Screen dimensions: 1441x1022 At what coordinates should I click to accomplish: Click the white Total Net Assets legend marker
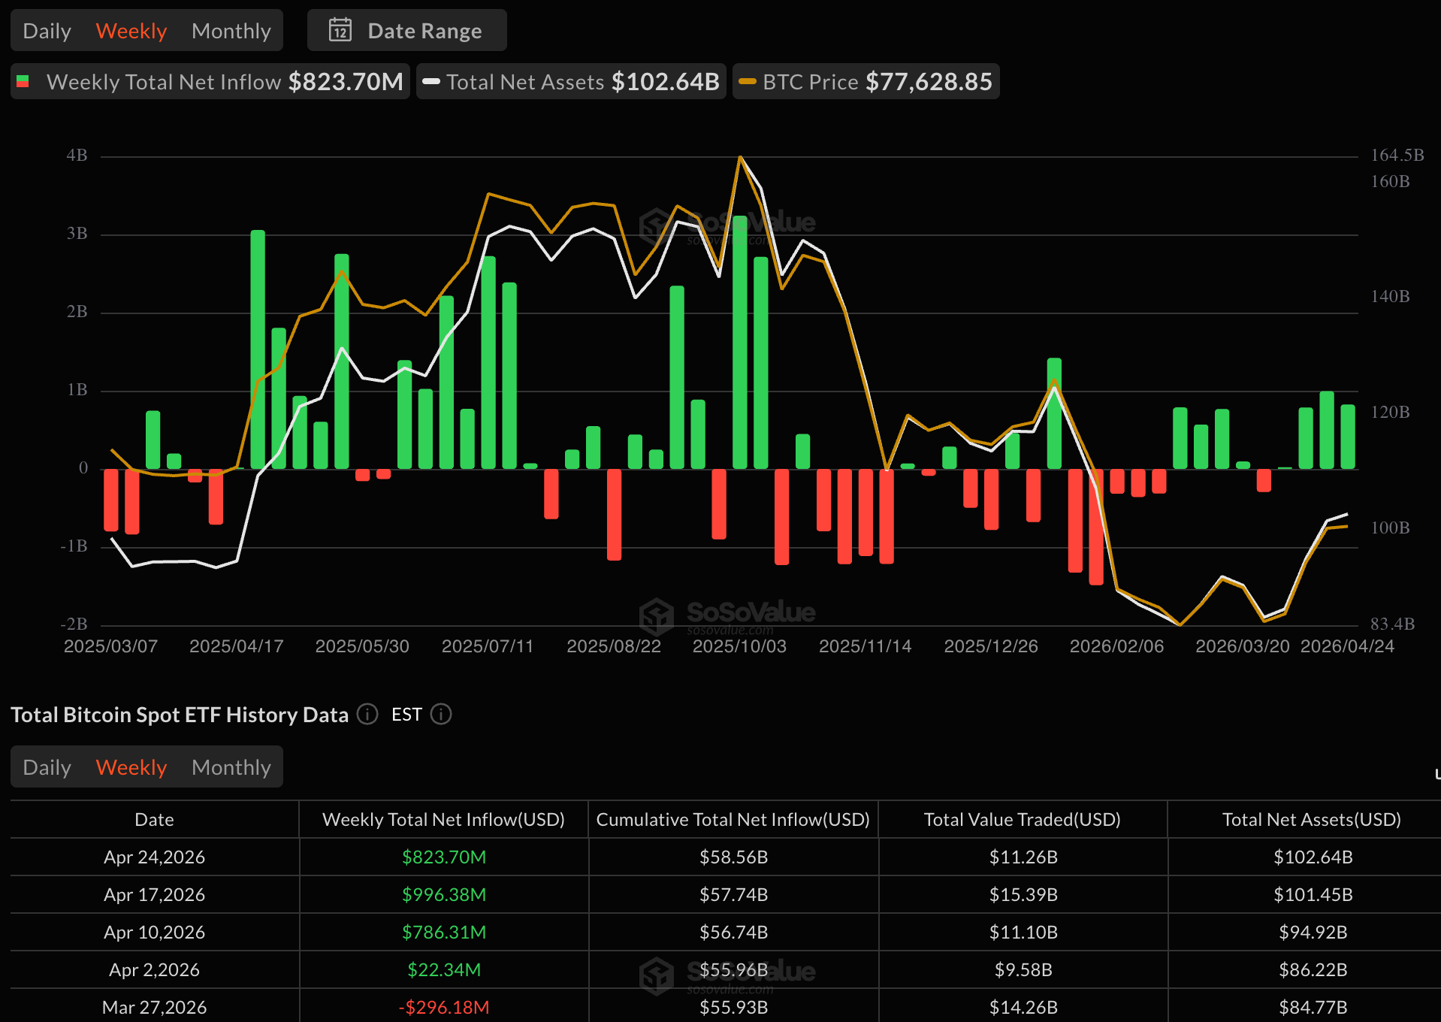point(431,82)
